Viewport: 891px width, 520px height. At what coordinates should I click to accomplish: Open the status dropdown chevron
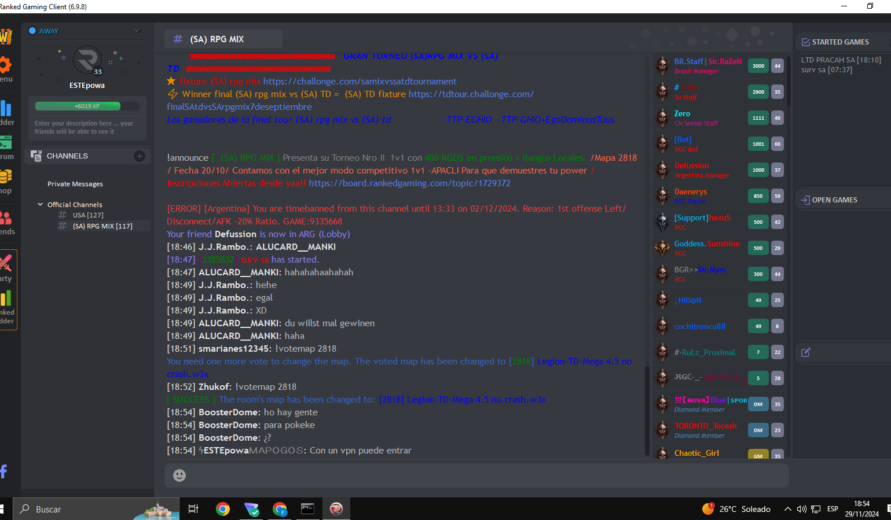138,31
